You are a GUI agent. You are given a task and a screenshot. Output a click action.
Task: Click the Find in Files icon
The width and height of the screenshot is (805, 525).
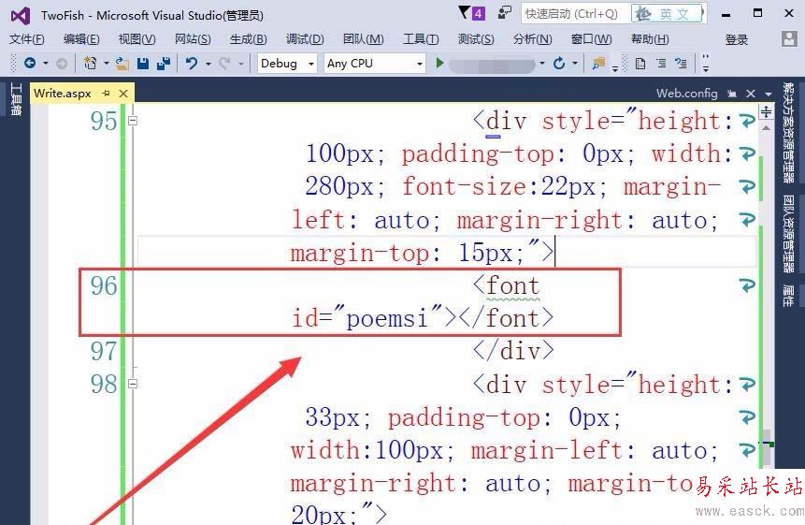pyautogui.click(x=598, y=64)
